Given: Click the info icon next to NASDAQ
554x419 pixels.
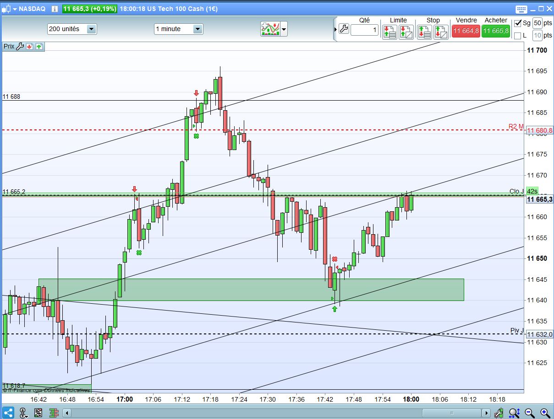Looking at the screenshot, I should (55, 9).
